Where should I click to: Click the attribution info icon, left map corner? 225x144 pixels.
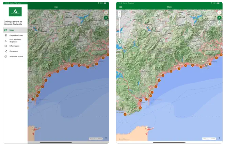pos(106,138)
